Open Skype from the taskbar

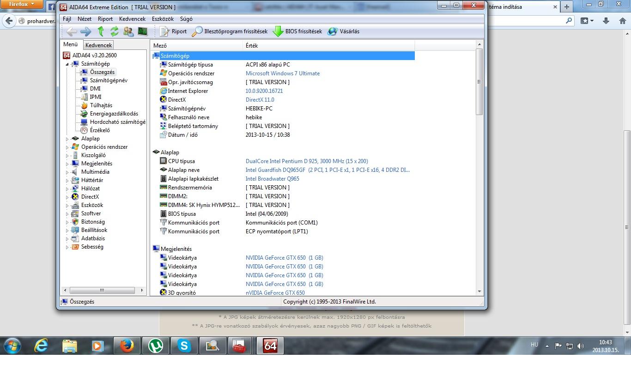point(184,346)
